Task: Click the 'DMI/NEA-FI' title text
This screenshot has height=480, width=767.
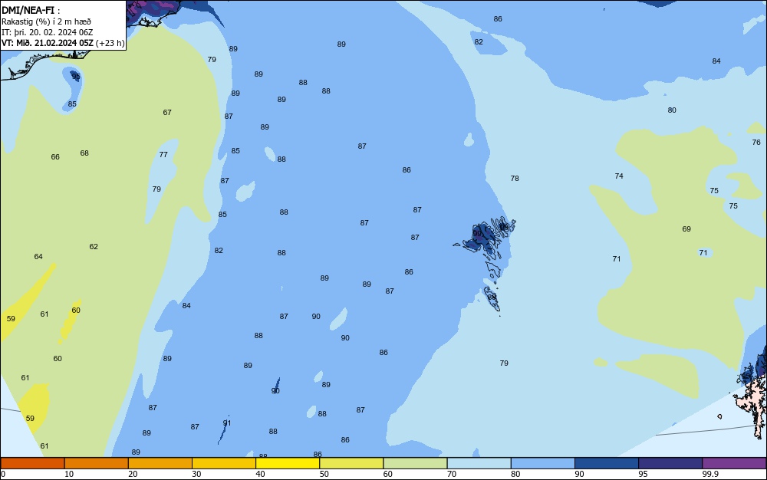Action: tap(28, 11)
